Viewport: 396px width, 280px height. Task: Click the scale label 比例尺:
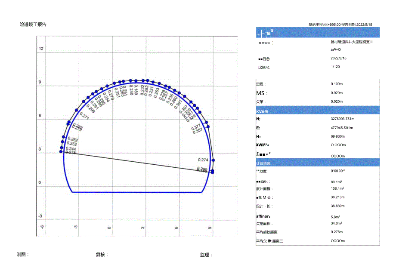(264, 68)
